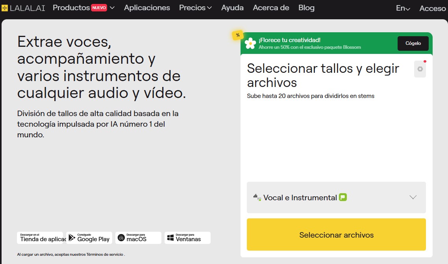This screenshot has height=264, width=448.
Task: Click Acceso to log in
Action: (x=432, y=8)
